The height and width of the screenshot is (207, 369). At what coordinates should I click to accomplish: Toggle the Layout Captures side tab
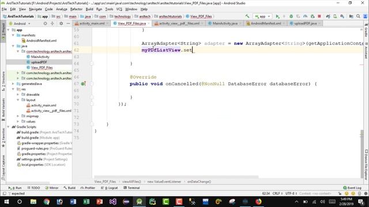(3, 167)
